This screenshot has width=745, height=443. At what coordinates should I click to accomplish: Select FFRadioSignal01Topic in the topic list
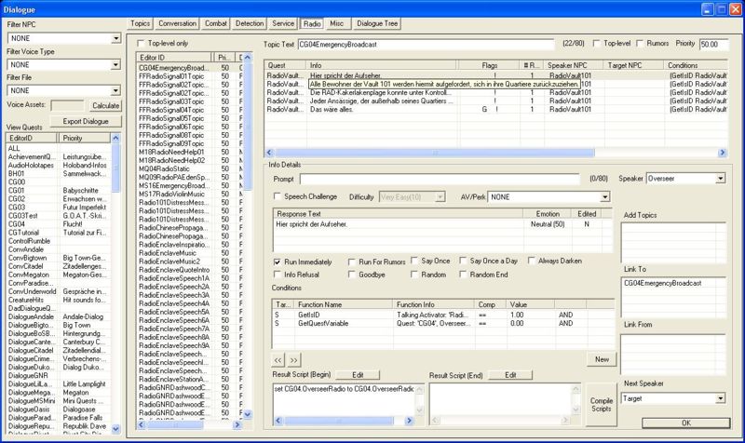click(171, 76)
